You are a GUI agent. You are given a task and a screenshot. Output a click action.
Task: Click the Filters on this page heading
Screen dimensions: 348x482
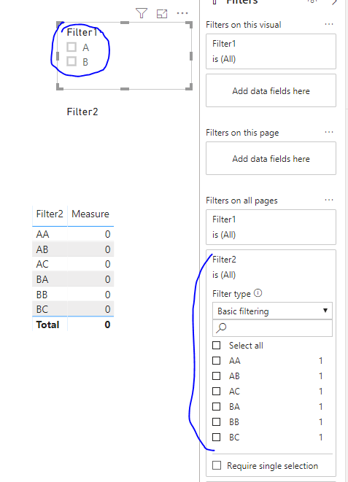click(242, 133)
